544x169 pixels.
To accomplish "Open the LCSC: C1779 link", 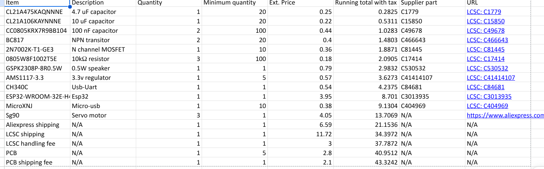I will 484,12.
